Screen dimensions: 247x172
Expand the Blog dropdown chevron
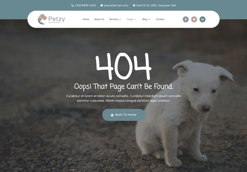(x=149, y=19)
